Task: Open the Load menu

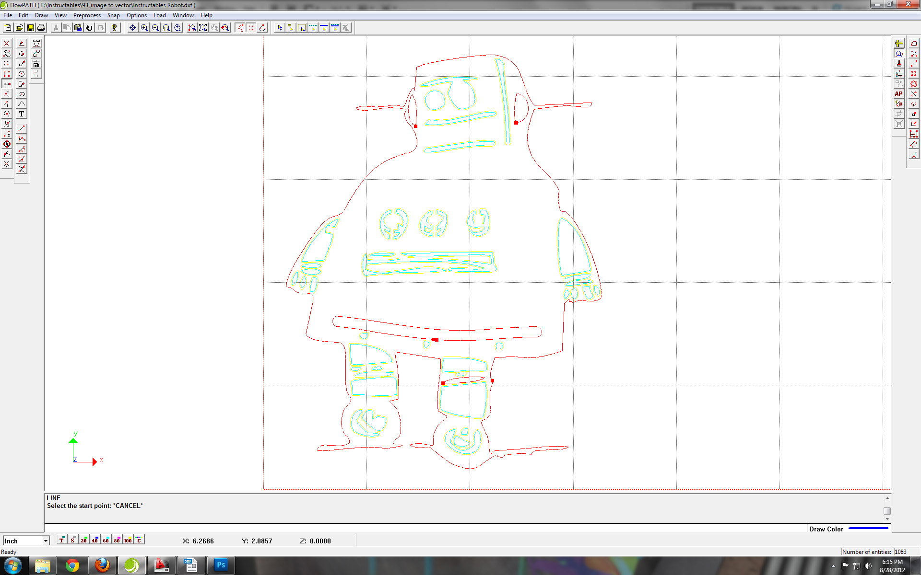Action: pyautogui.click(x=159, y=15)
